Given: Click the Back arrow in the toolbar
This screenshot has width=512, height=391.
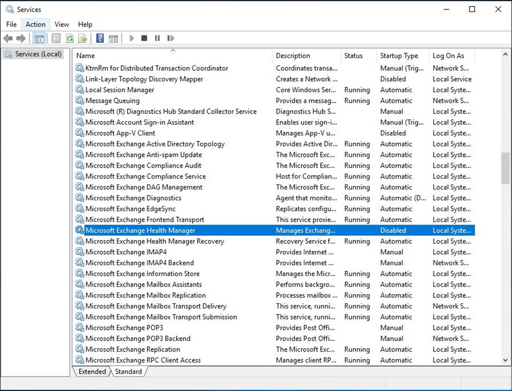Looking at the screenshot, I should [x=8, y=39].
